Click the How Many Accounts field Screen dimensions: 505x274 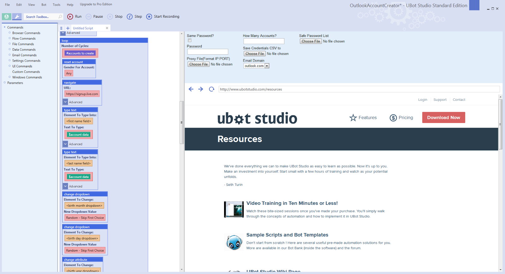(x=264, y=41)
